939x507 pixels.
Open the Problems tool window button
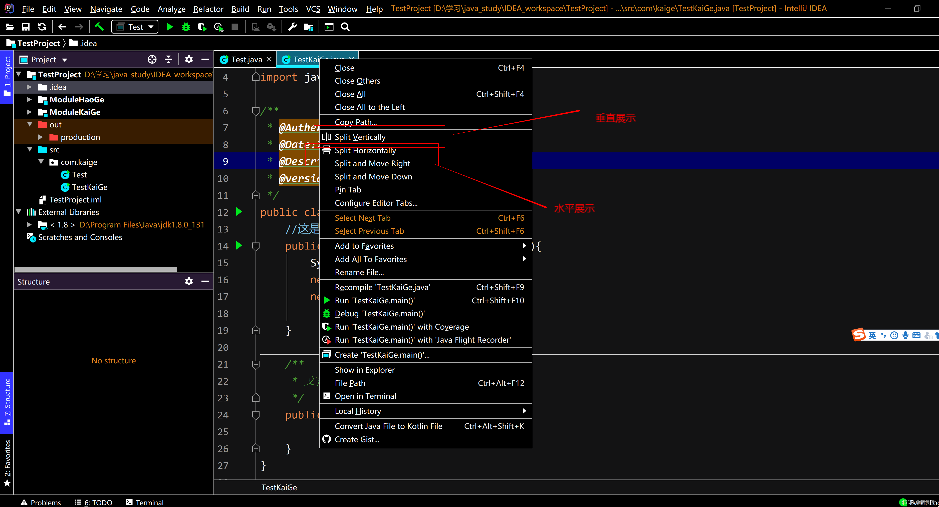tap(41, 502)
